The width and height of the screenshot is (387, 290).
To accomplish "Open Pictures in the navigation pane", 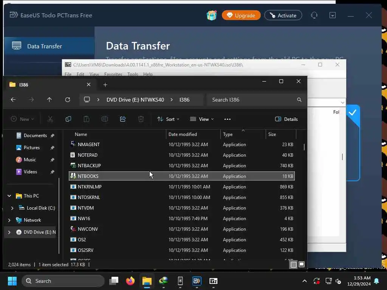I will click(x=32, y=148).
